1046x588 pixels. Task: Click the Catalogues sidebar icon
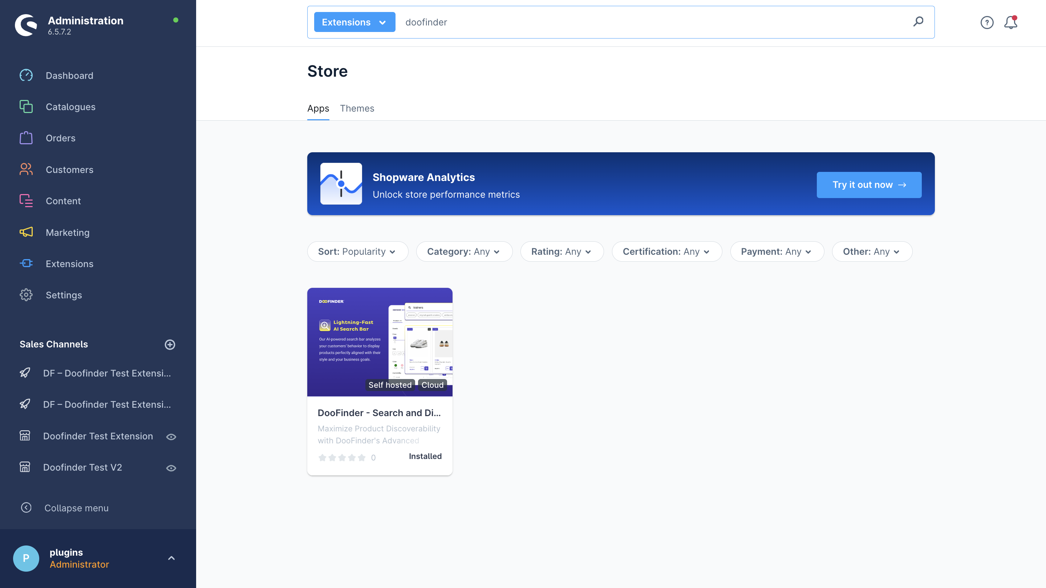coord(26,107)
